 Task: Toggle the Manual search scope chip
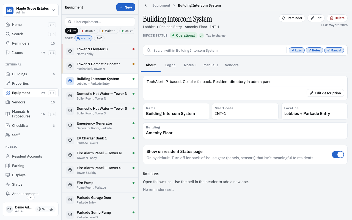(x=334, y=50)
